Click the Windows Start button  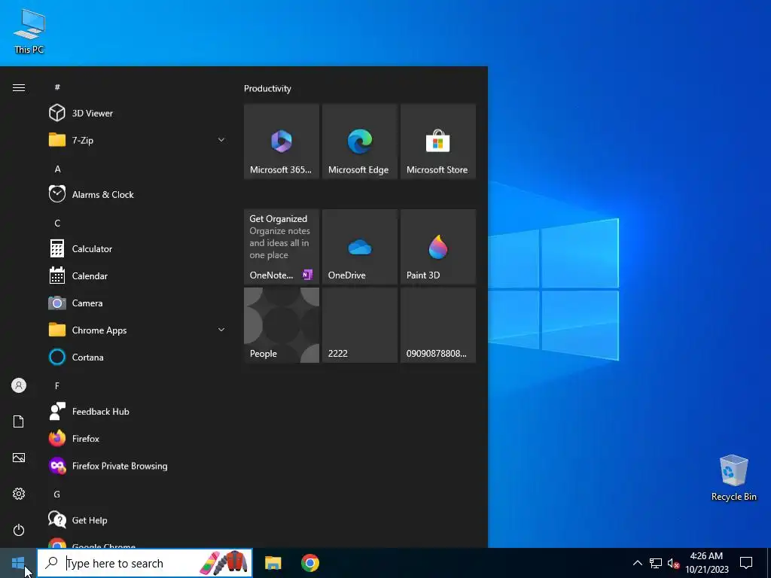[18, 563]
